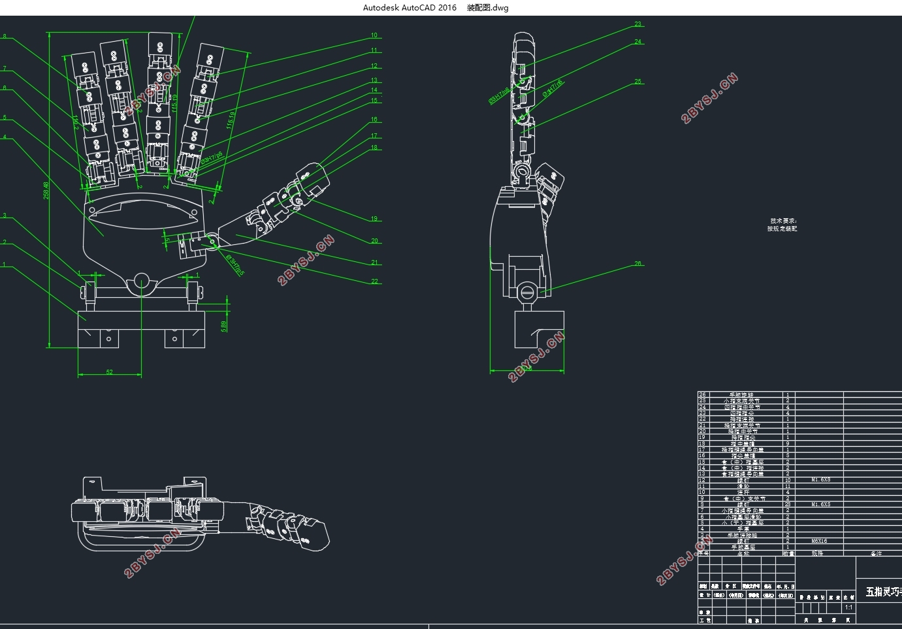Click balloon number 11 in front view

point(374,50)
